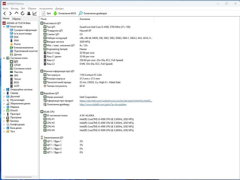Expand the Тест tree node

pos(4,132)
